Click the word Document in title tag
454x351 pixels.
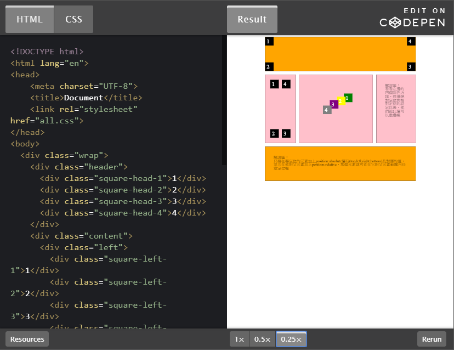tap(83, 98)
